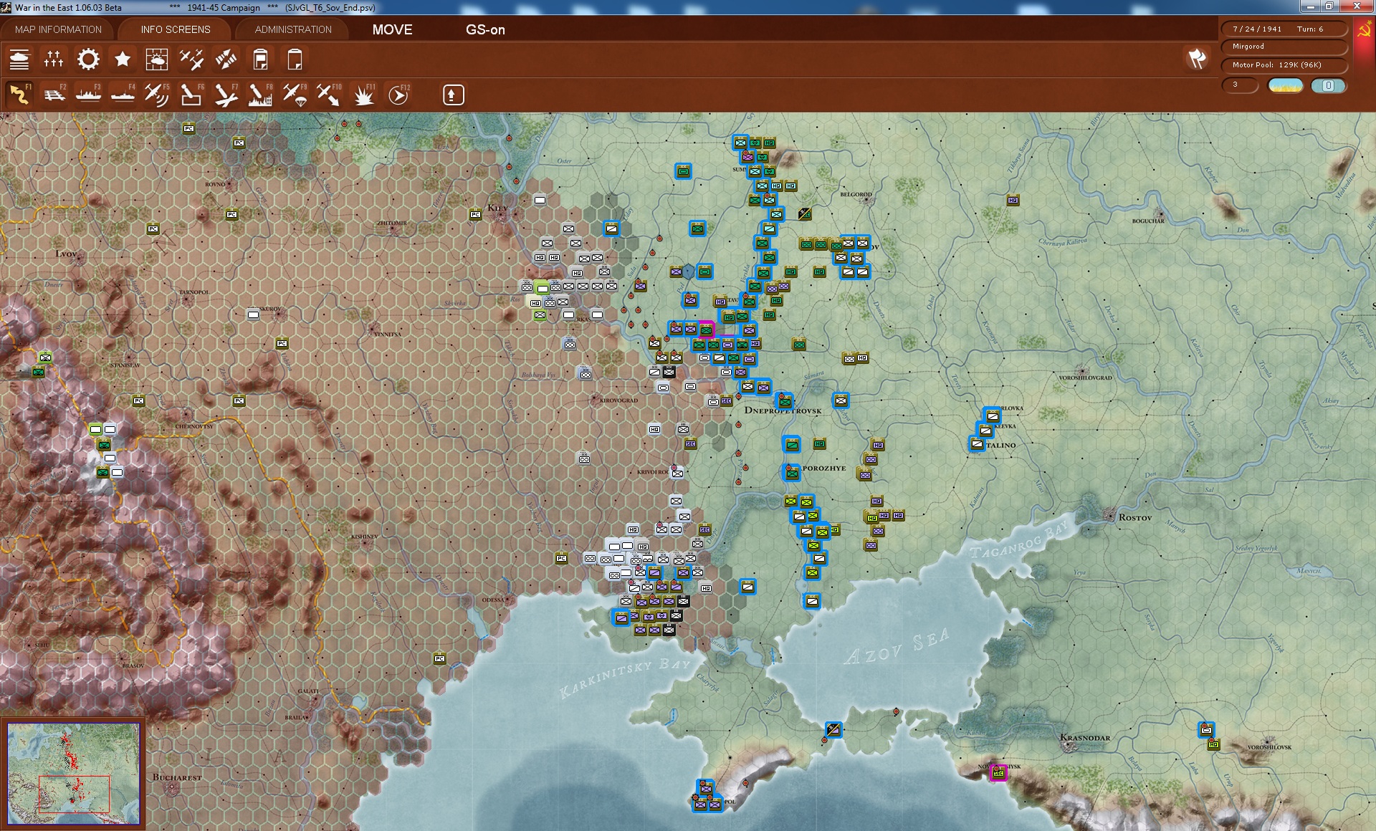Screen dimensions: 1376x831
Task: Click the Bucharest city label on map
Action: [x=176, y=777]
